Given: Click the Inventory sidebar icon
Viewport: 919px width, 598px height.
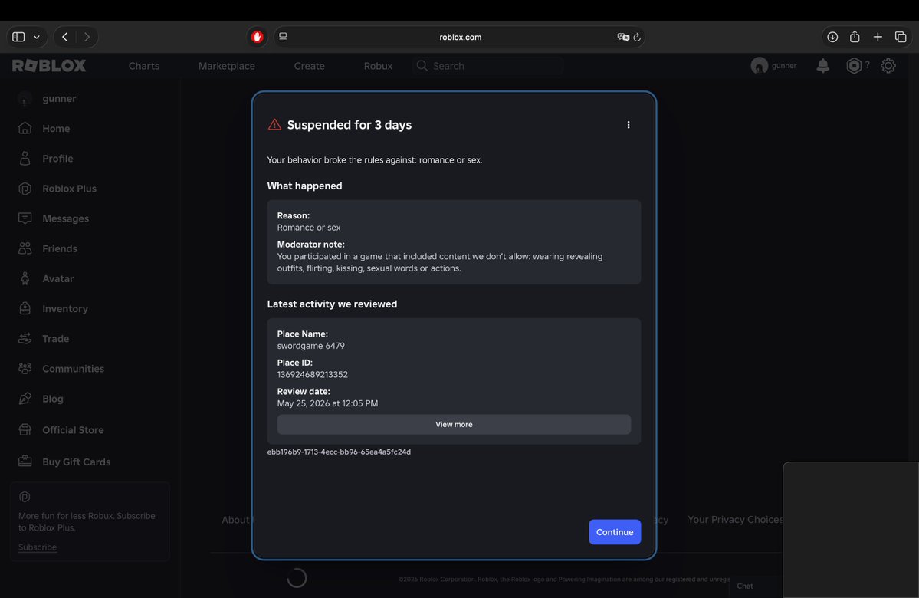Looking at the screenshot, I should (25, 308).
